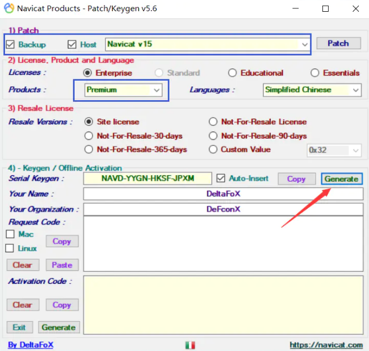369x351 pixels.
Task: Open the 0x32 custom value dropdown
Action: [x=334, y=150]
